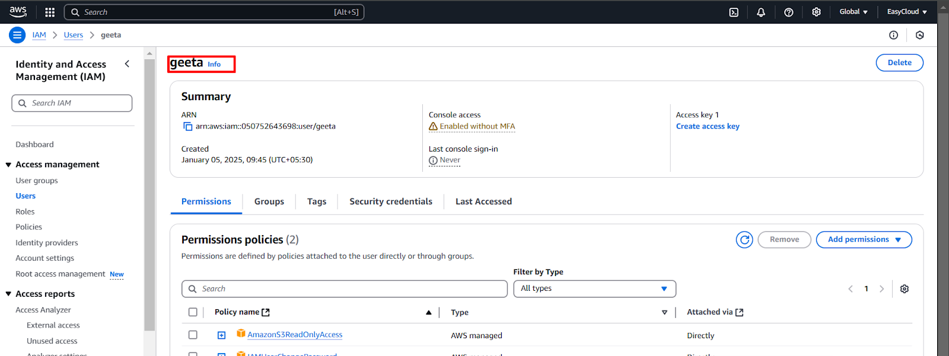The image size is (949, 356).
Task: Open External access in the sidebar
Action: (x=53, y=325)
